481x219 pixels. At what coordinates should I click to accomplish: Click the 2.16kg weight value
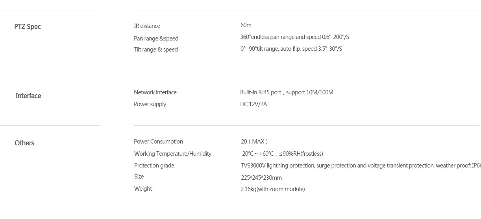(x=272, y=189)
